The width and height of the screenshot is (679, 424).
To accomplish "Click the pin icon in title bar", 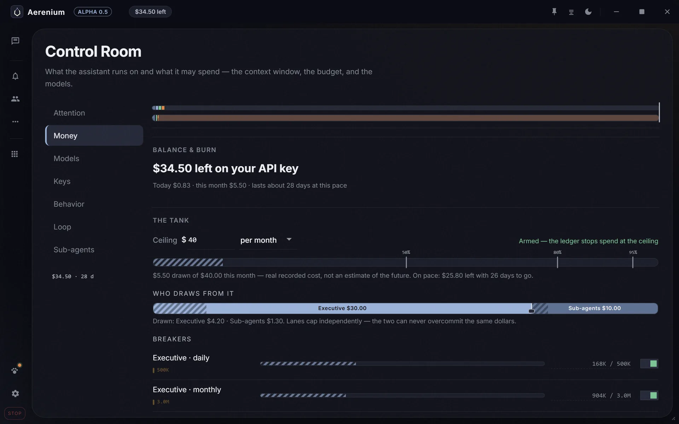I will 554,12.
